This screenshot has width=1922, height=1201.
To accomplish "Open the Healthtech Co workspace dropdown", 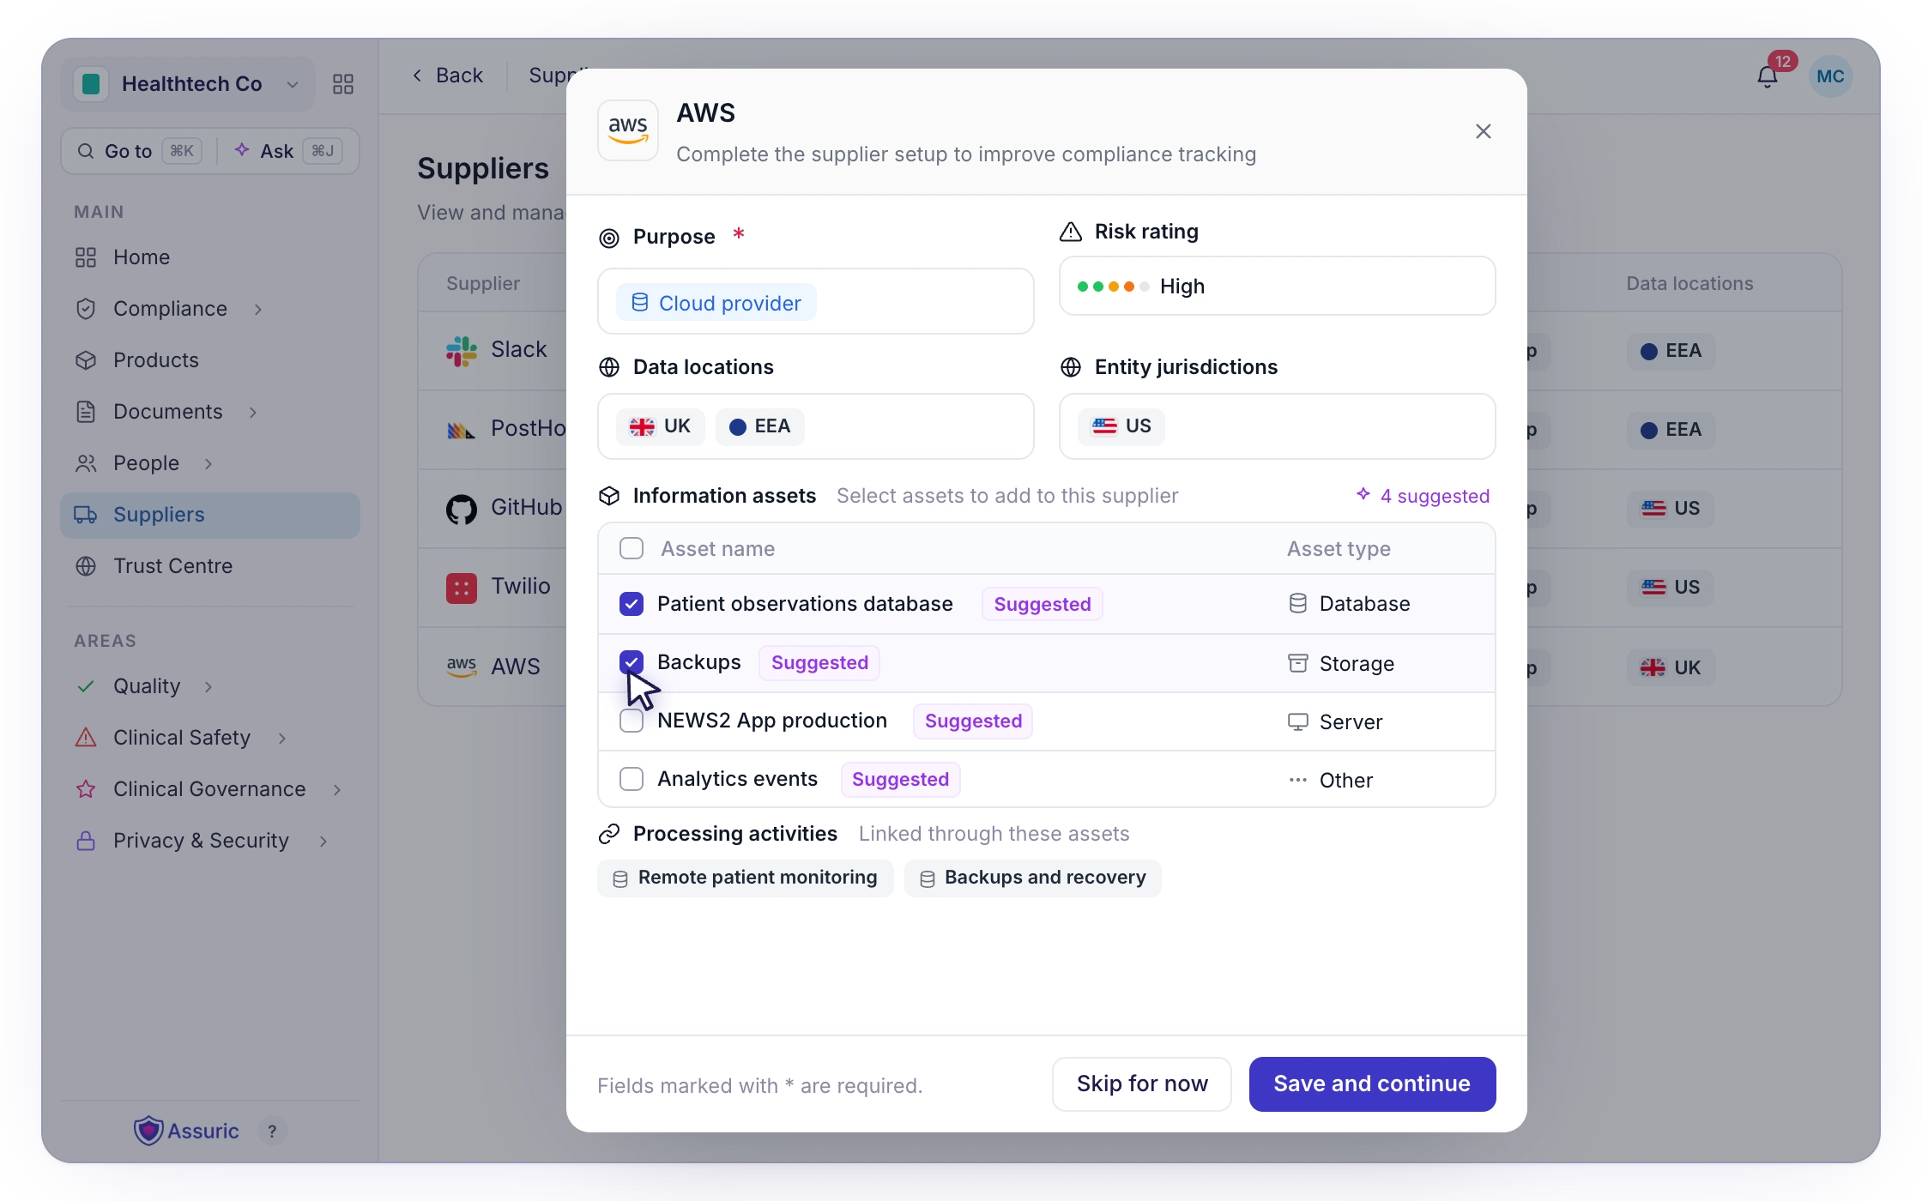I will [188, 84].
